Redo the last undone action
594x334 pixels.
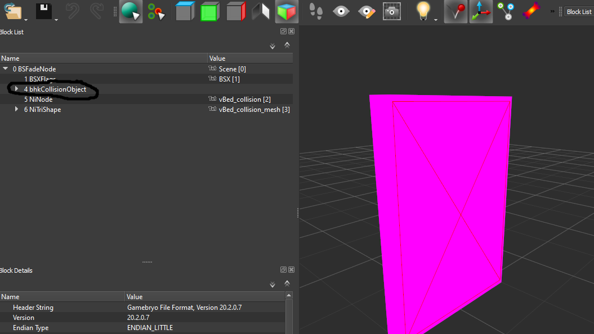(x=97, y=11)
